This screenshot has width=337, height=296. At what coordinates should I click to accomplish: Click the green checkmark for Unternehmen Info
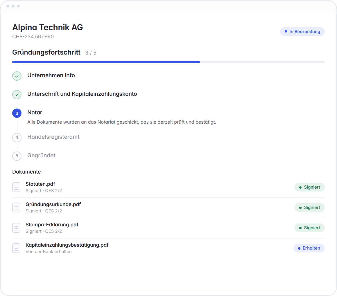point(17,76)
